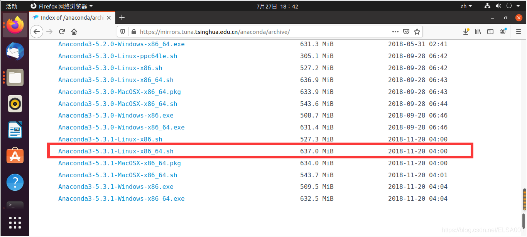Open the Firefox account menu
Image resolution: width=527 pixels, height=237 pixels.
click(x=503, y=32)
